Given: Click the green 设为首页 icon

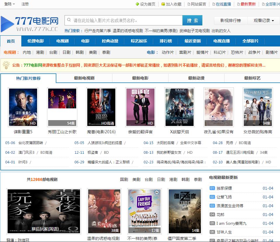Looking at the screenshot, I should pos(137,4).
